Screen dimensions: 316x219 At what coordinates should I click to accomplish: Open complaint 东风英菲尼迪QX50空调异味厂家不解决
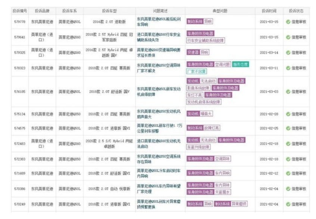[x=159, y=68]
